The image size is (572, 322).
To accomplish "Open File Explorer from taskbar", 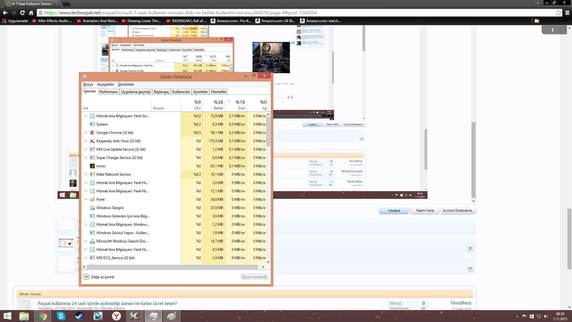I will [24, 316].
